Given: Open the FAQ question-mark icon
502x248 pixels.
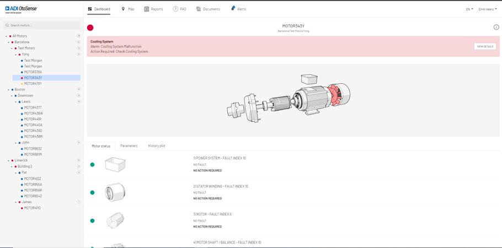Looking at the screenshot, I should coord(175,9).
